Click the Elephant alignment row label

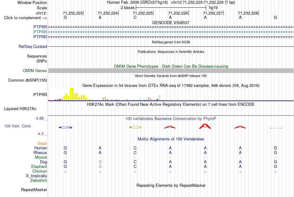click(39, 167)
